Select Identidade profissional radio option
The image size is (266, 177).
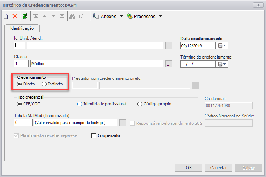click(x=79, y=104)
